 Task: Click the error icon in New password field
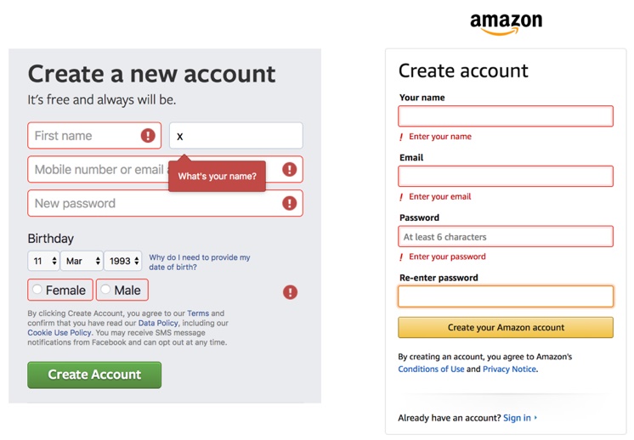tap(290, 204)
